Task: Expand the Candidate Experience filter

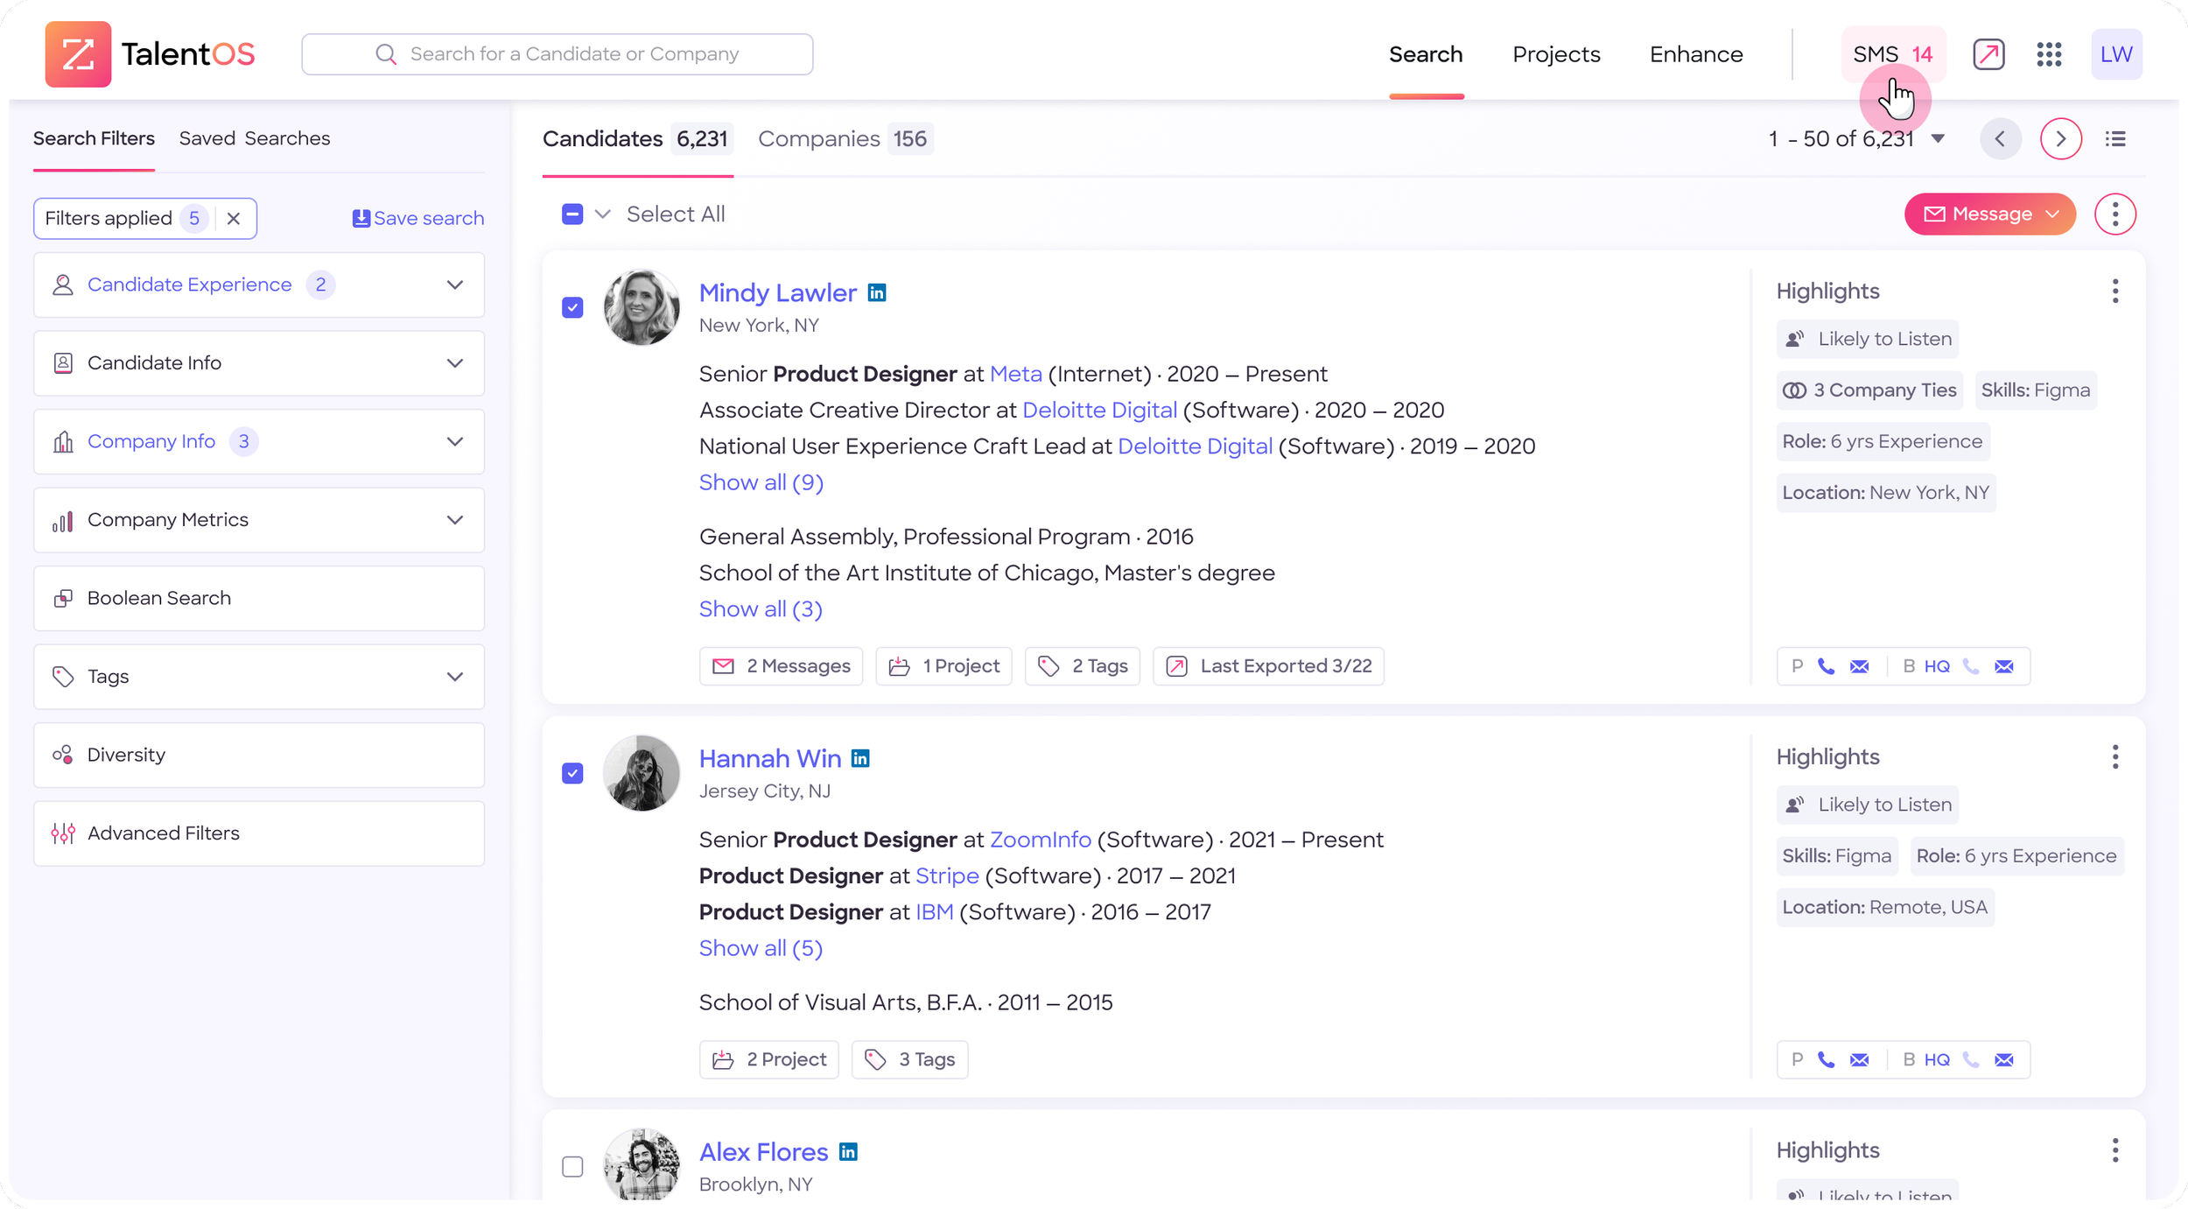Action: coord(454,285)
